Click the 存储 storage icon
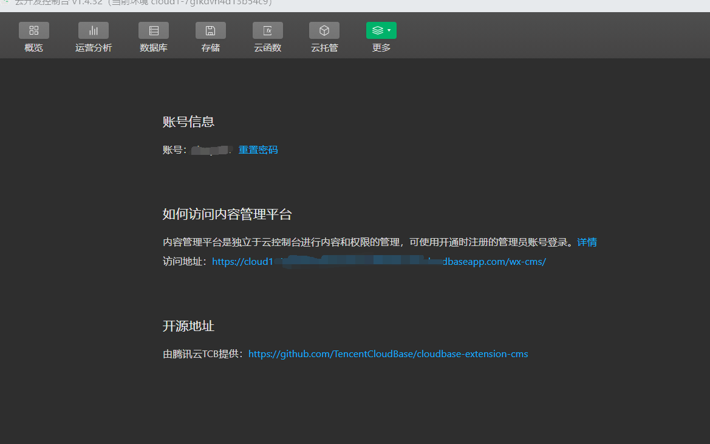The width and height of the screenshot is (710, 444). point(210,30)
